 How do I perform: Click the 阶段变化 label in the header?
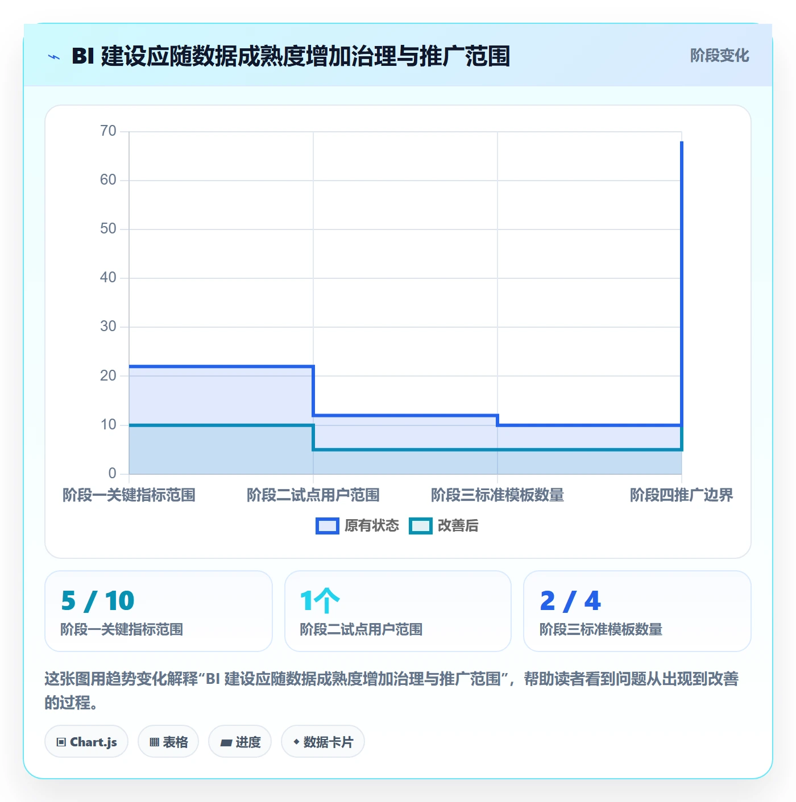(x=719, y=56)
